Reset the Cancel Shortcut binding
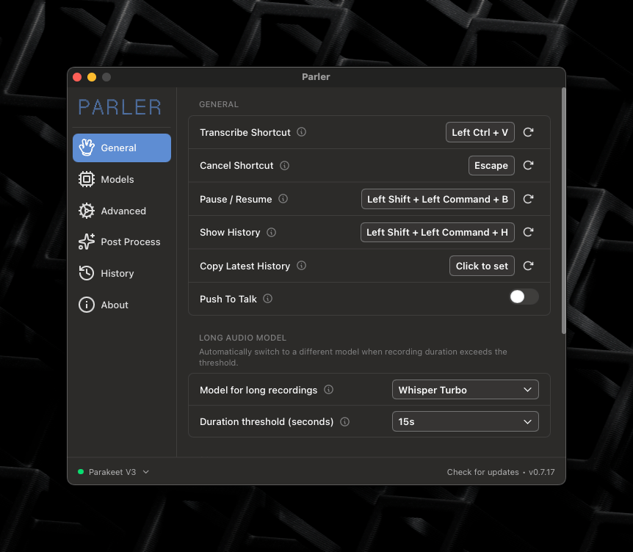This screenshot has width=633, height=552. (x=528, y=165)
